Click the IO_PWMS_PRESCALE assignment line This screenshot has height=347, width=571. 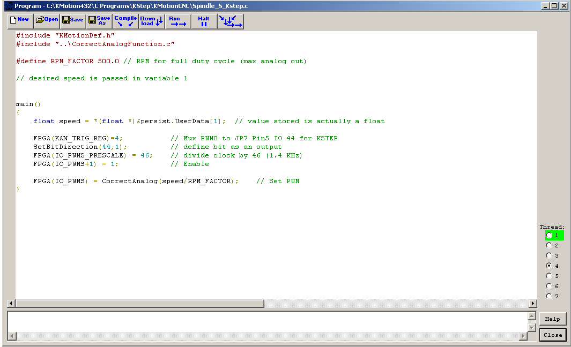(x=93, y=155)
